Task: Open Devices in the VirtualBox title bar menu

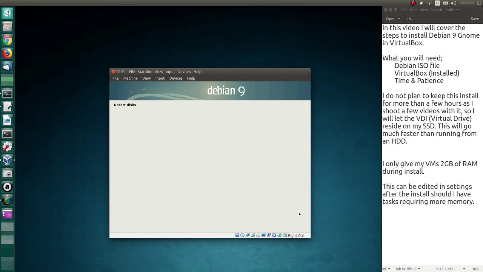Action: [x=184, y=72]
